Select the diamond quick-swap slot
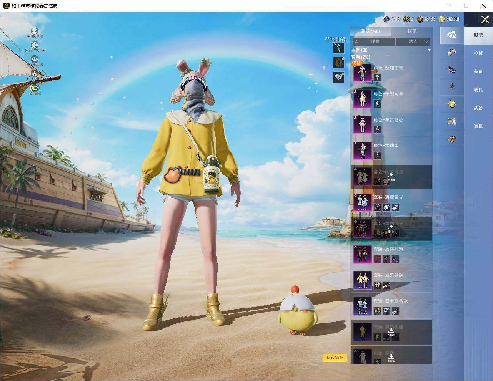493x381 pixels. [339, 77]
